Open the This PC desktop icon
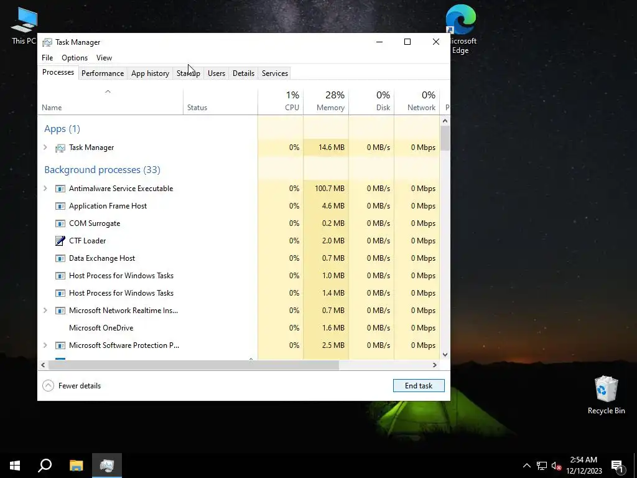This screenshot has width=637, height=478. (x=24, y=26)
